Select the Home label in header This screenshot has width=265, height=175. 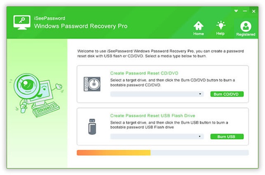coord(198,34)
